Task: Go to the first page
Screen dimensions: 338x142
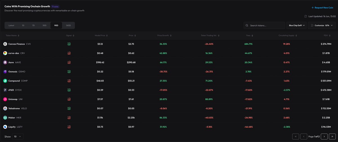Action: 295,136
